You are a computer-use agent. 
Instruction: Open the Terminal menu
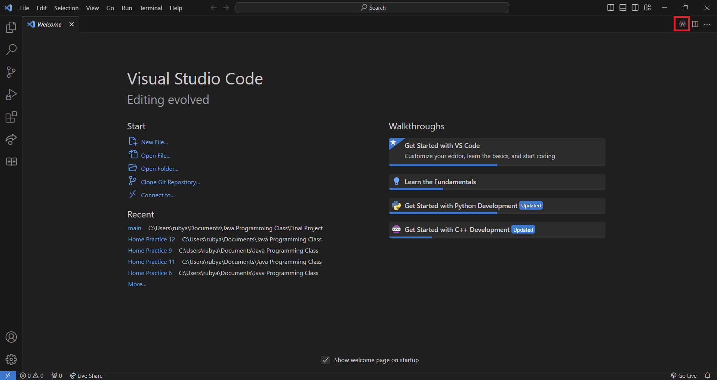tap(151, 8)
